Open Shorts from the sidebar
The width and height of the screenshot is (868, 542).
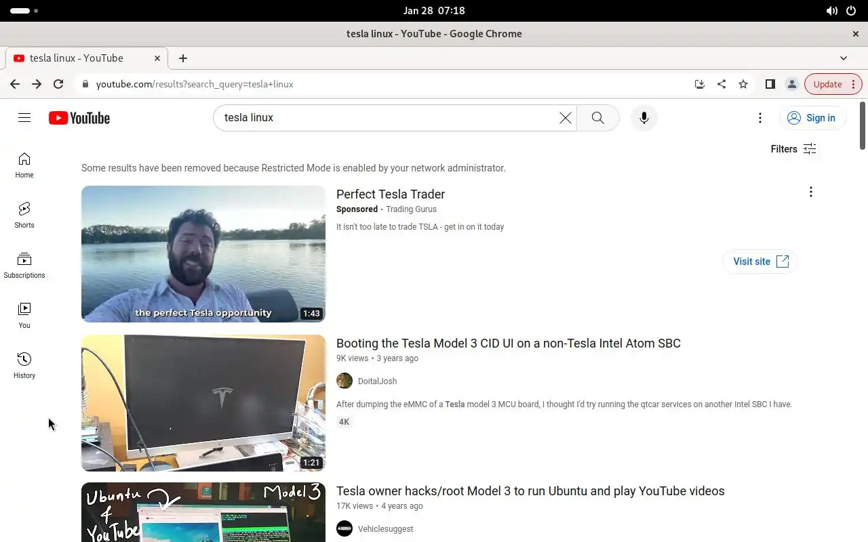[x=24, y=215]
